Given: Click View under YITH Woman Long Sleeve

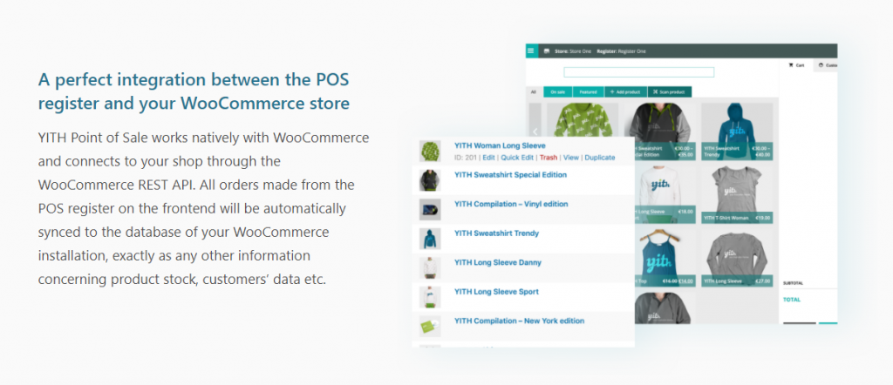Looking at the screenshot, I should coord(570,158).
